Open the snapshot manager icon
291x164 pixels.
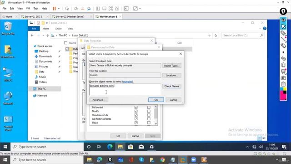pyautogui.click(x=89, y=9)
